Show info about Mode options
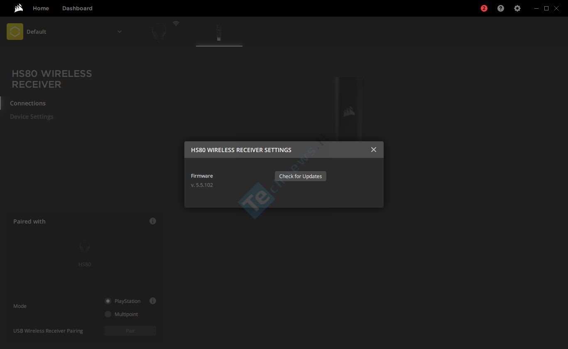 tap(153, 301)
